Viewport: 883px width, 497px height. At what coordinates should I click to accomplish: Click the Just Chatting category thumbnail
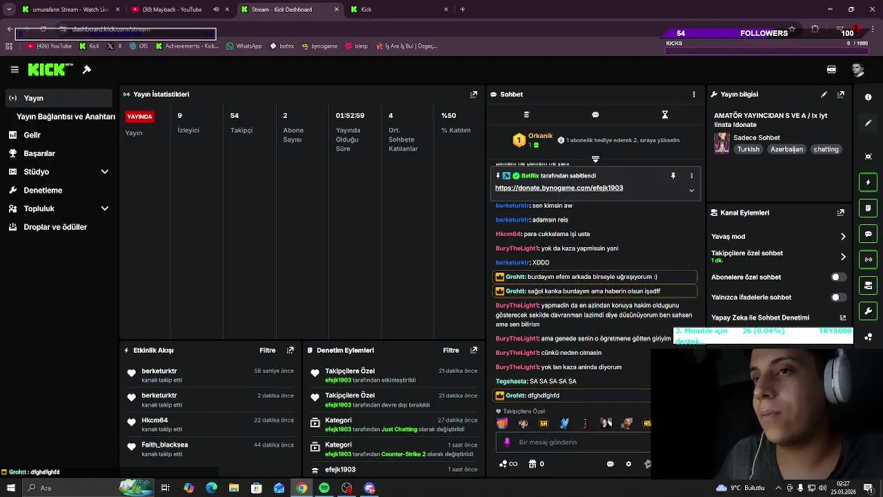(x=722, y=144)
